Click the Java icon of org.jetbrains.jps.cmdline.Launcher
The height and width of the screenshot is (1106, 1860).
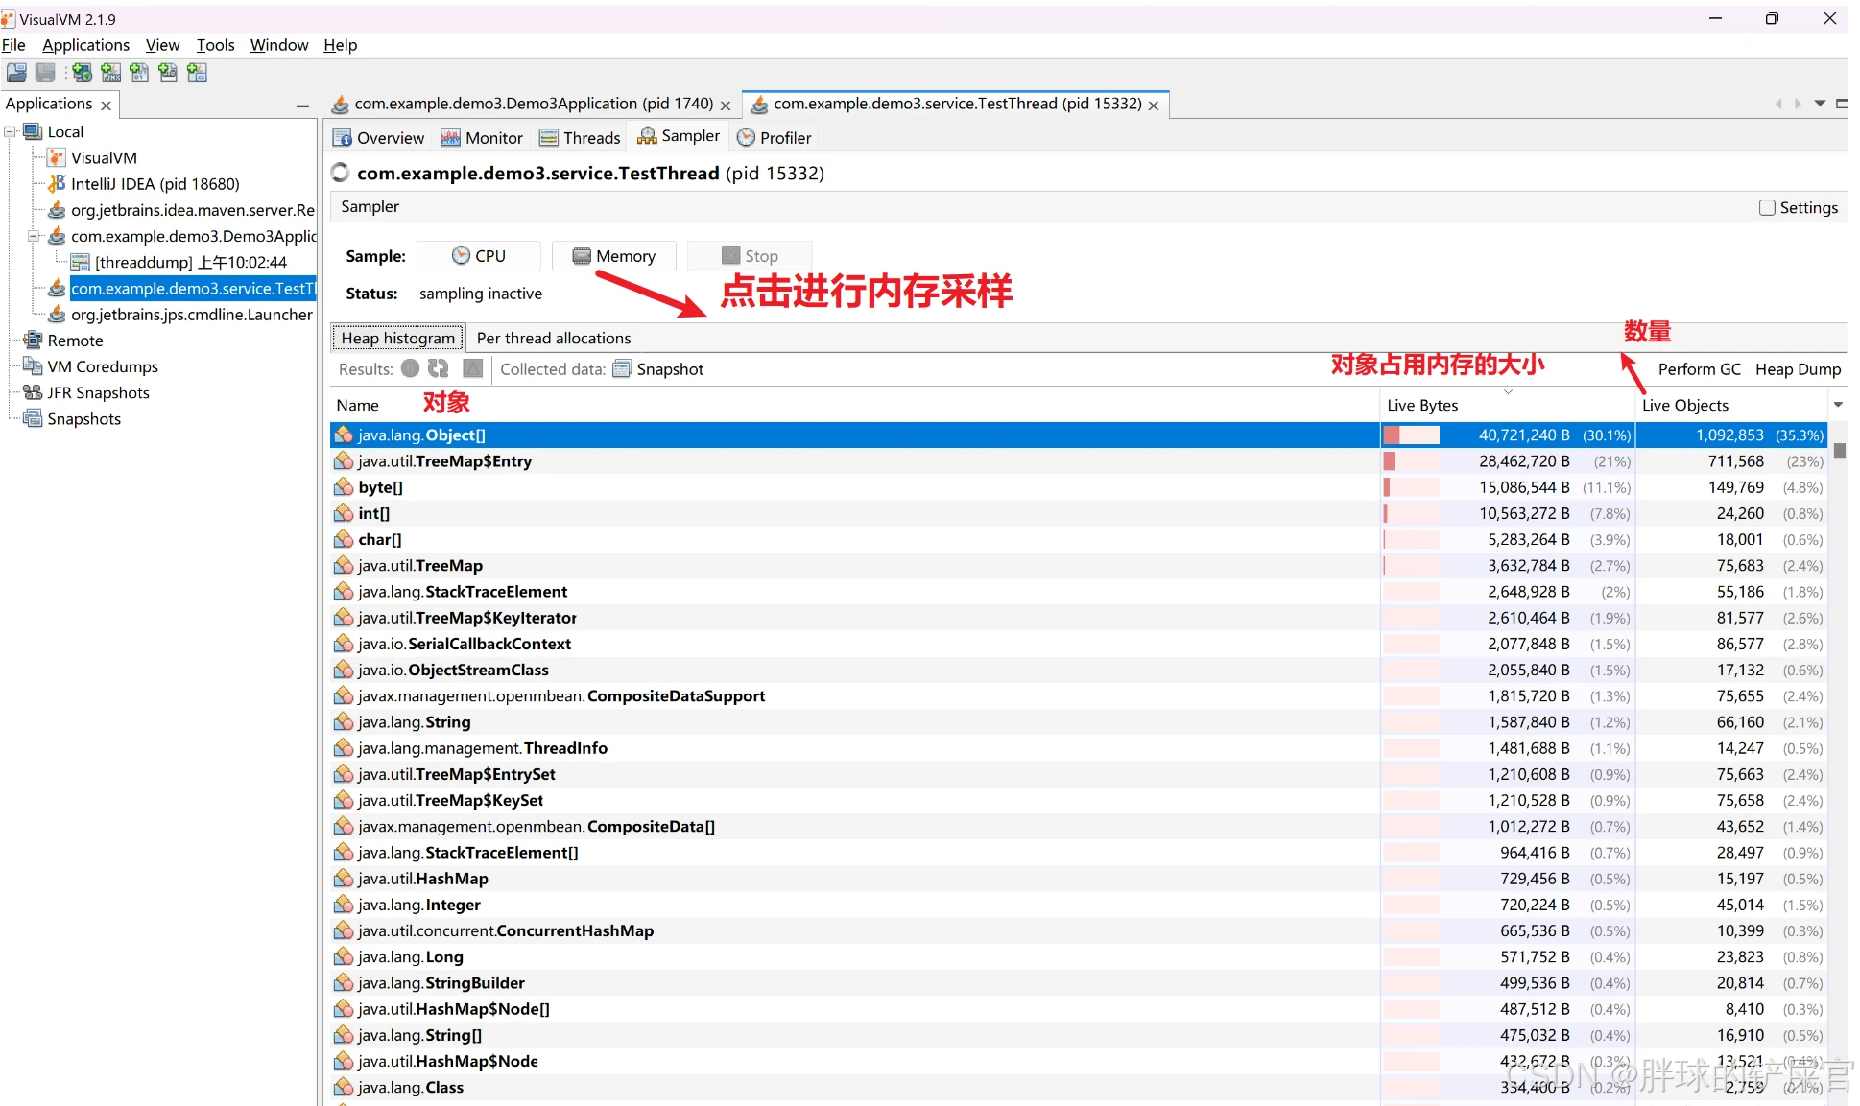57,314
